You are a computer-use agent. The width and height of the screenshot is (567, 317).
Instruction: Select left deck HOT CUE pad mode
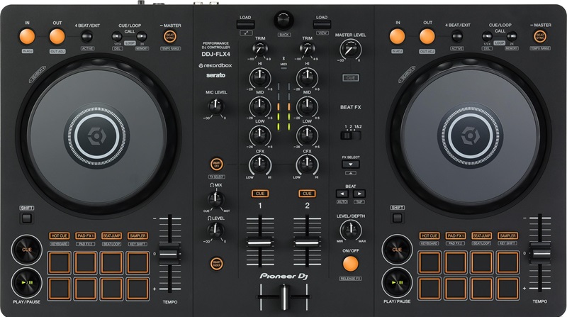pos(60,235)
